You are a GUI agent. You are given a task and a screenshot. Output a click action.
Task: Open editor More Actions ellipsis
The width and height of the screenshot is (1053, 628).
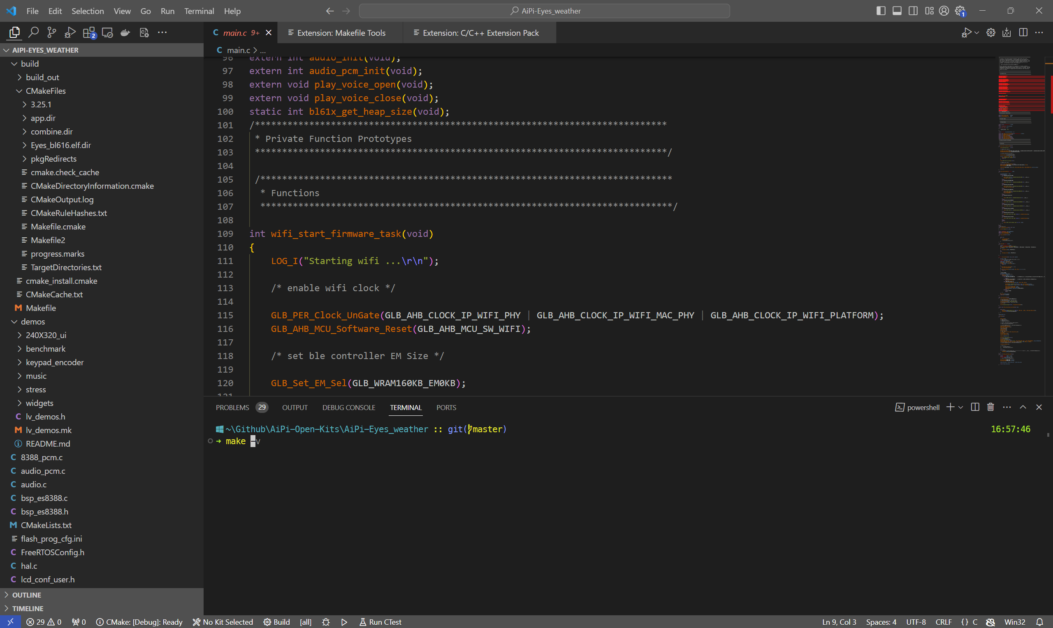point(1039,32)
